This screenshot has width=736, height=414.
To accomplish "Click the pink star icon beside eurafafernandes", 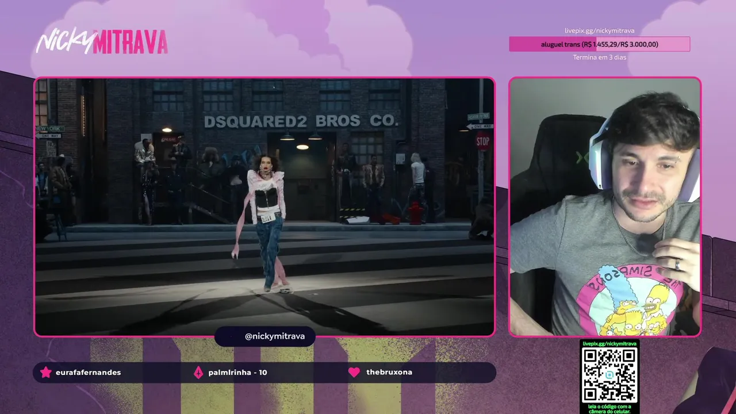I will (x=46, y=373).
